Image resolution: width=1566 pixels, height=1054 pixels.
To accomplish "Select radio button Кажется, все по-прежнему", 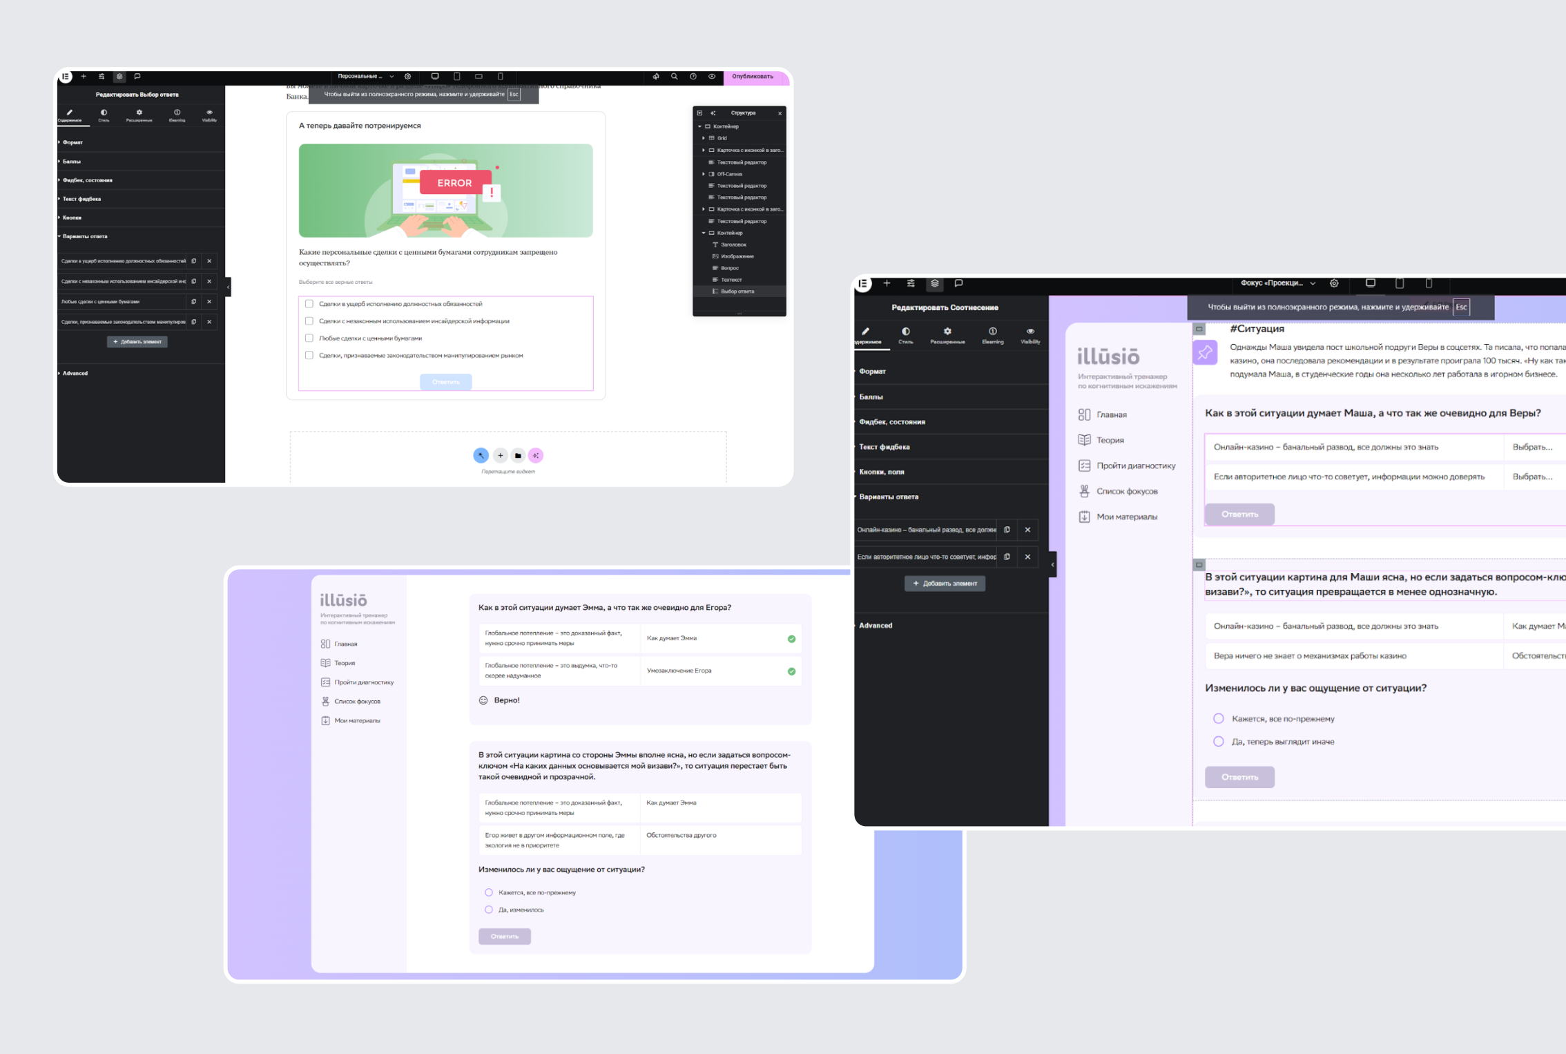I will [x=490, y=892].
